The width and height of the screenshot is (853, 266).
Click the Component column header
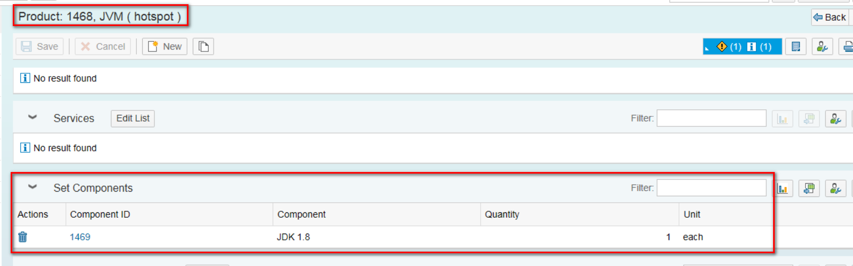(376, 214)
